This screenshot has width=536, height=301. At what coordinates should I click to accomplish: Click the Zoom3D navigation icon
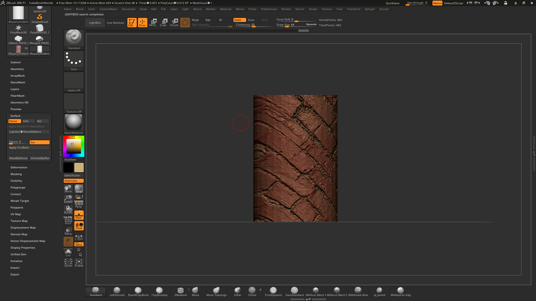pos(68,199)
